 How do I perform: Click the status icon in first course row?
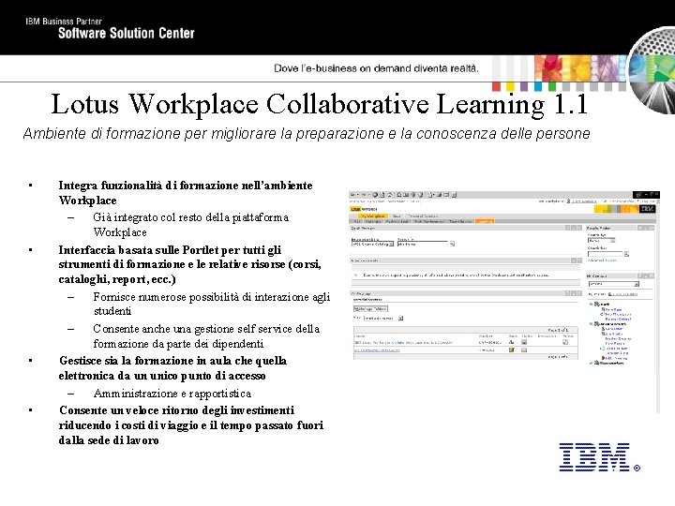click(x=524, y=342)
